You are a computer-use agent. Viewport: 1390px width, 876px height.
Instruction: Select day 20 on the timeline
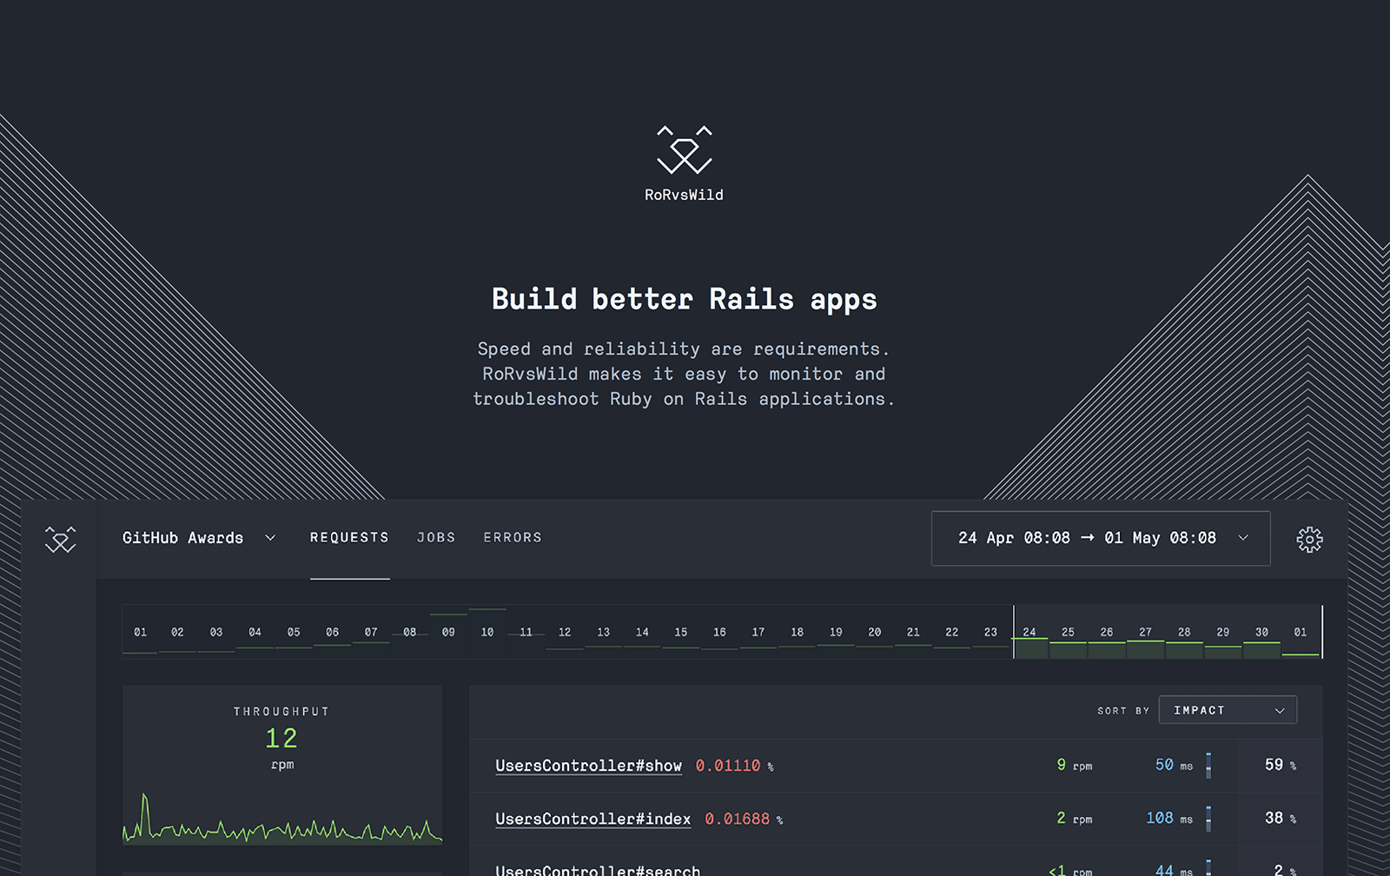875,632
